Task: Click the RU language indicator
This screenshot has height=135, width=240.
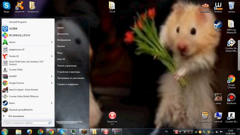Action: click(166, 132)
